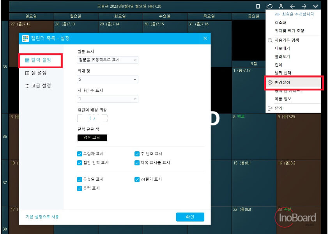
Task: Open the 최대 행 dropdown showing 5
Action: click(108, 79)
